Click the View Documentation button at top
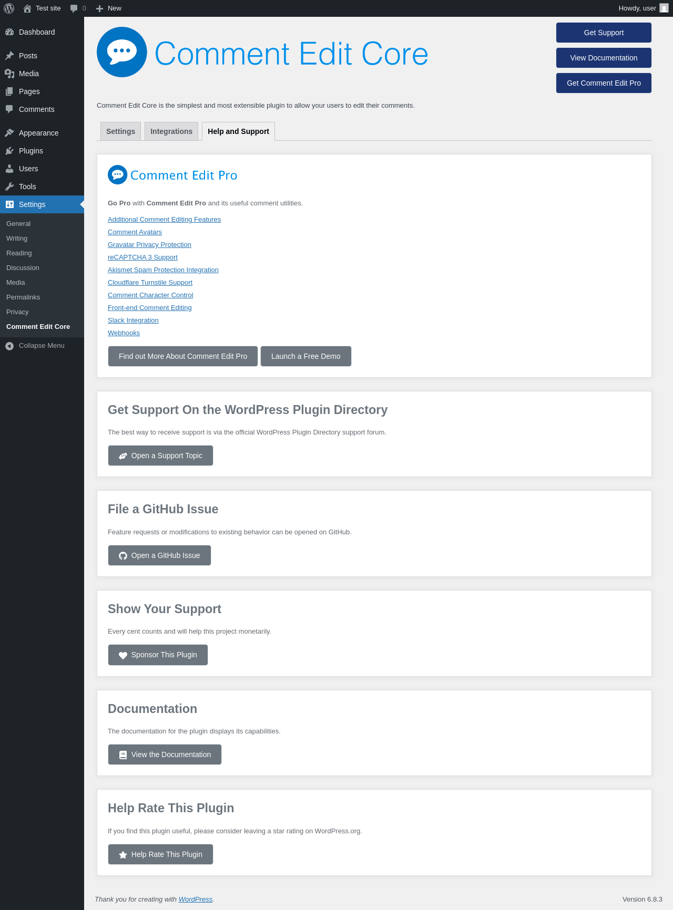 (604, 58)
